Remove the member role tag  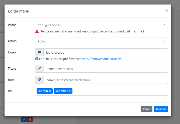(x=70, y=91)
